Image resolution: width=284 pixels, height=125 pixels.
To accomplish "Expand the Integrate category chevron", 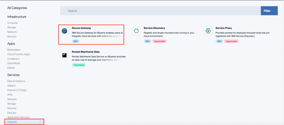I will pos(40,122).
